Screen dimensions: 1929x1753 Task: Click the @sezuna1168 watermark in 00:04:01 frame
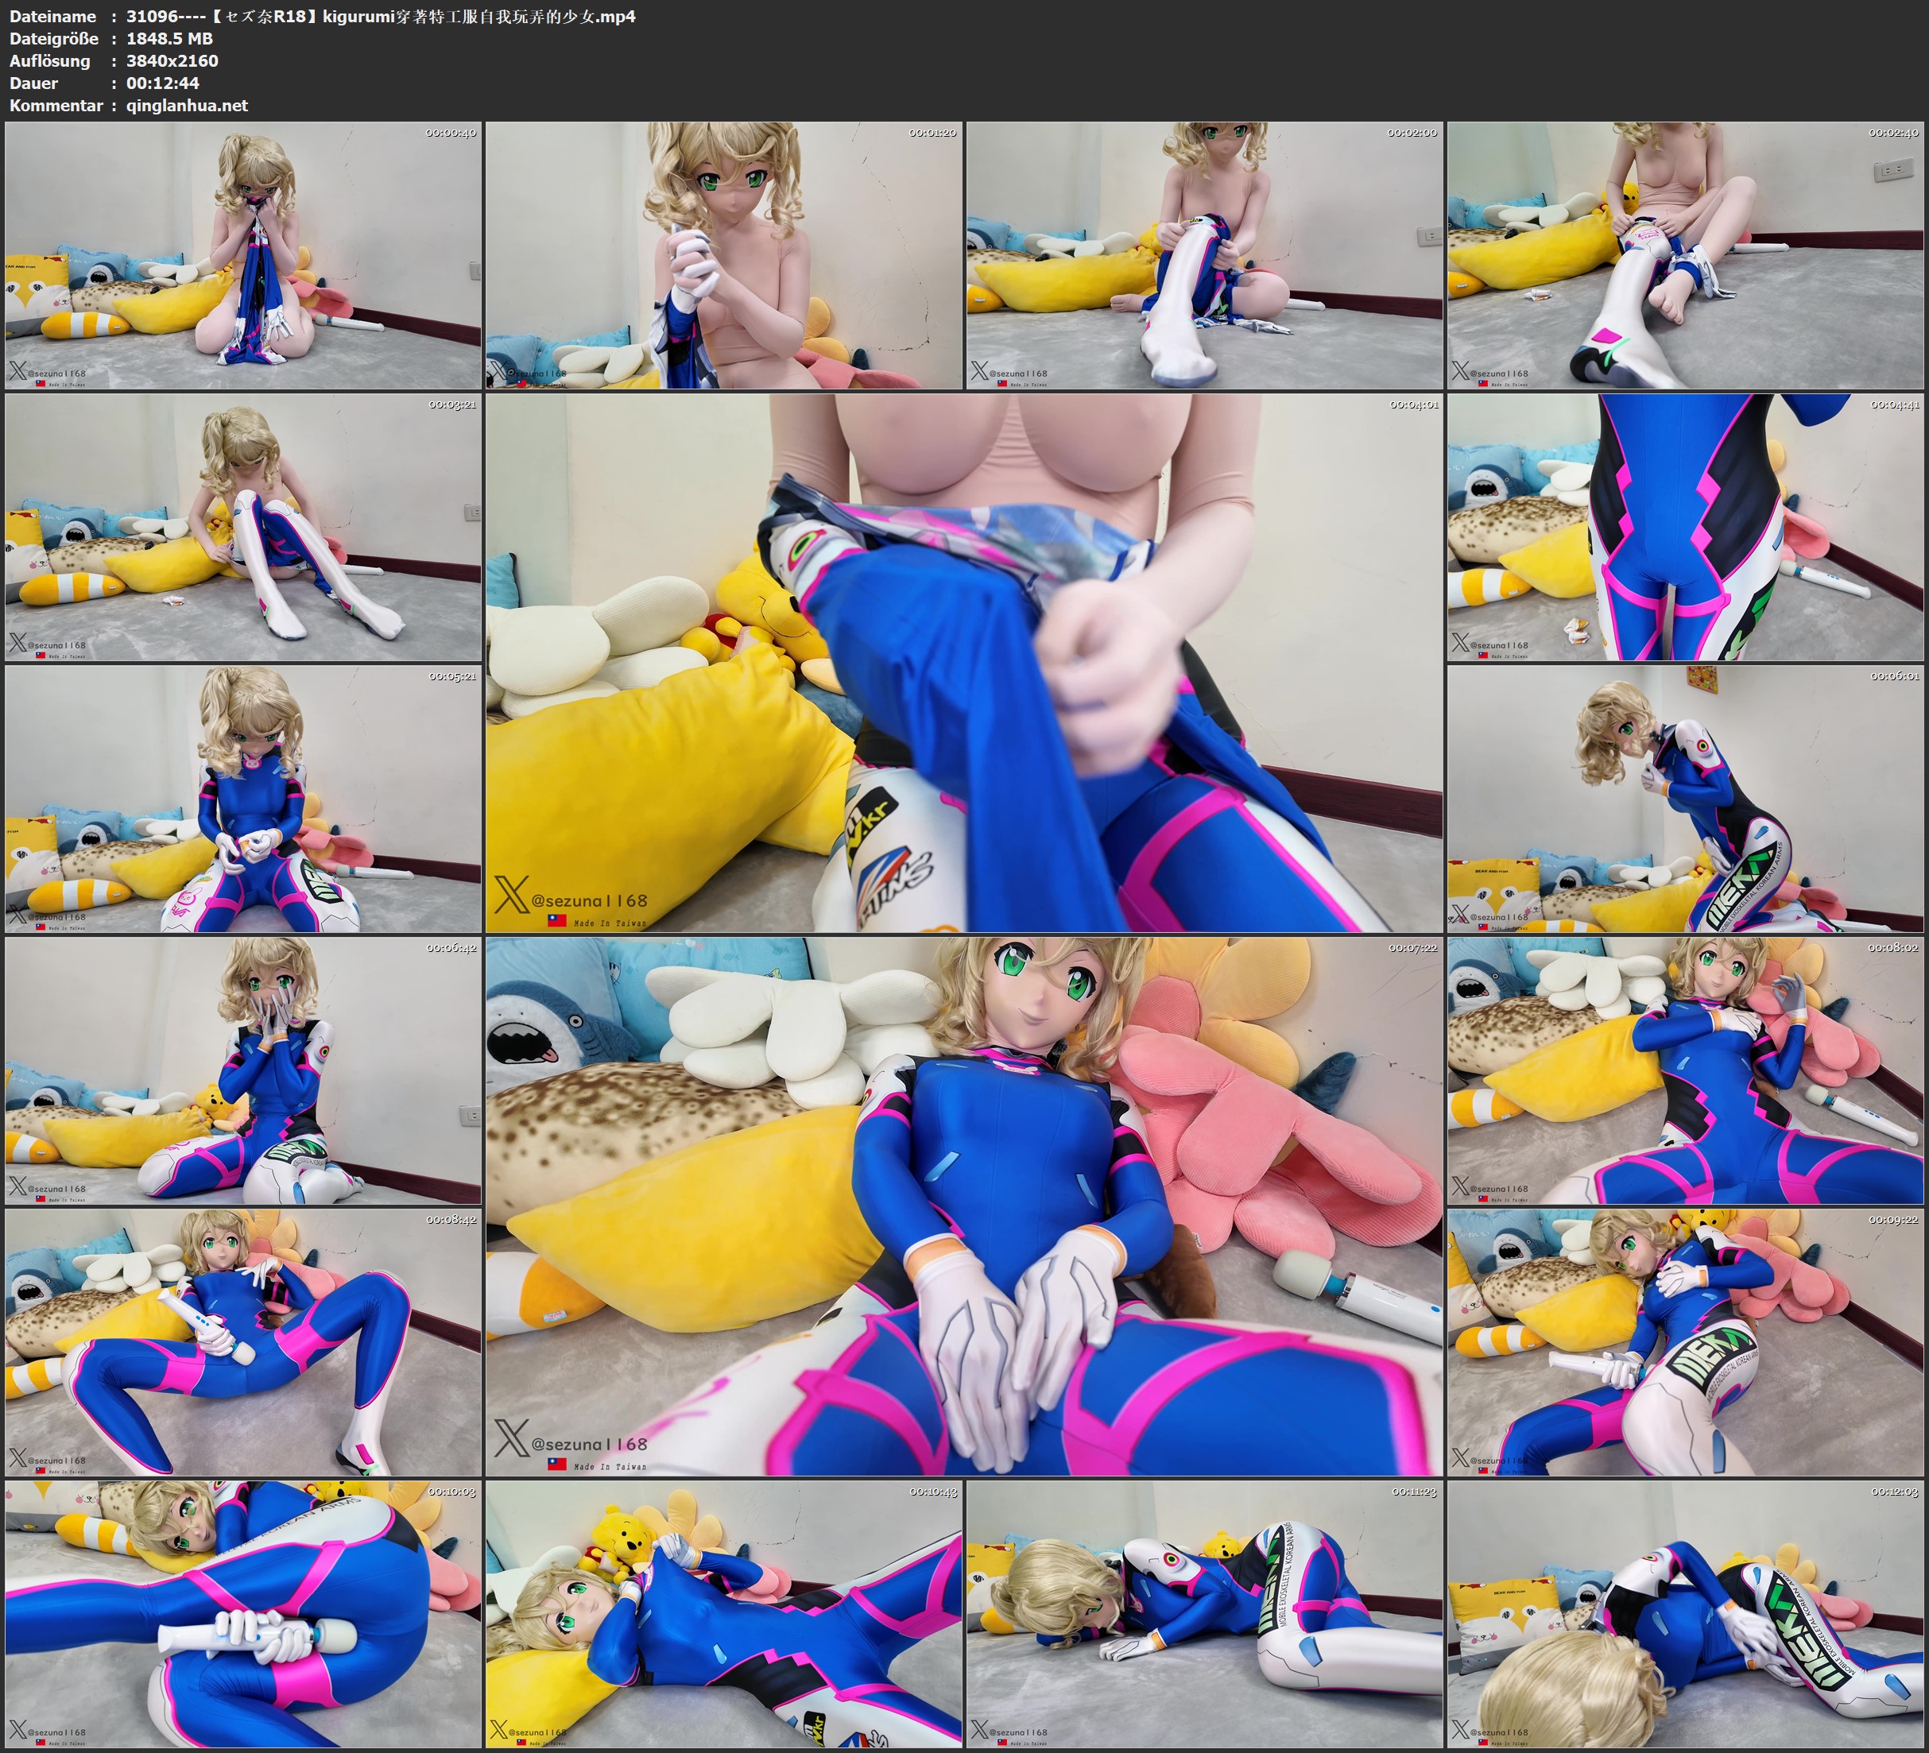coord(590,900)
